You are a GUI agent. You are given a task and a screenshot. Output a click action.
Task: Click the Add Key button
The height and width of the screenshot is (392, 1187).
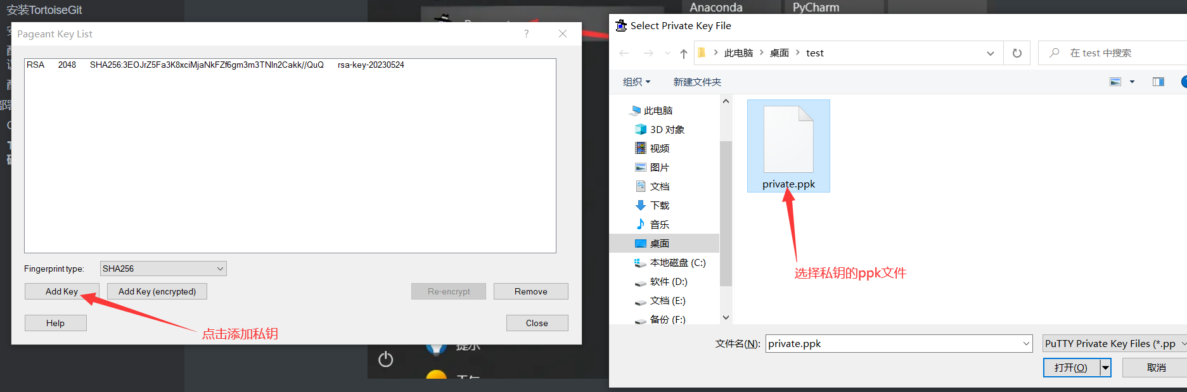point(61,291)
